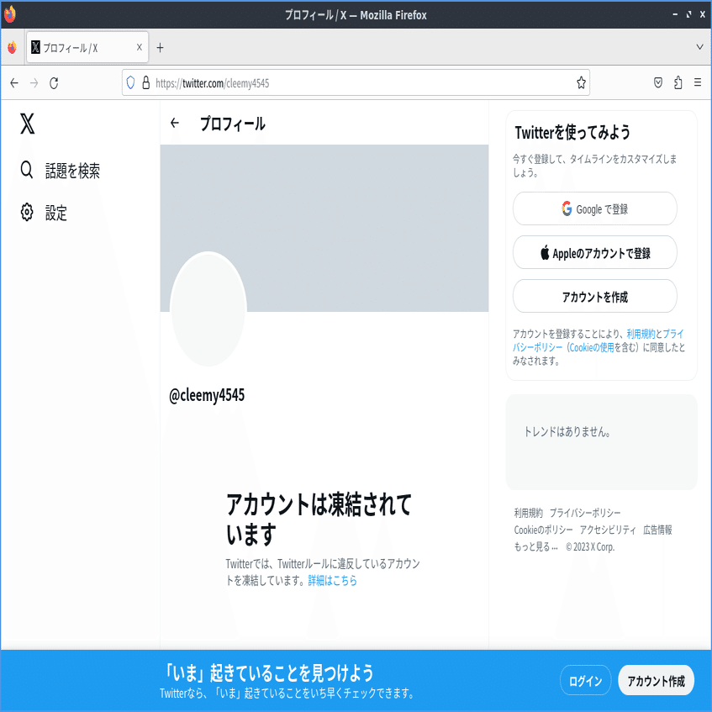712x712 pixels.
Task: Click アカウントは凍結されています heading
Action: pyautogui.click(x=319, y=519)
